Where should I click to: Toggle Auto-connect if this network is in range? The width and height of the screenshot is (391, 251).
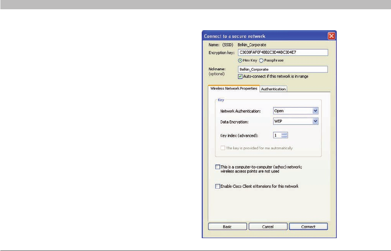(240, 76)
